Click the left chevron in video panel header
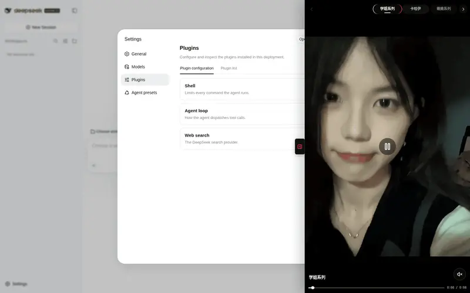This screenshot has height=293, width=470. click(311, 9)
